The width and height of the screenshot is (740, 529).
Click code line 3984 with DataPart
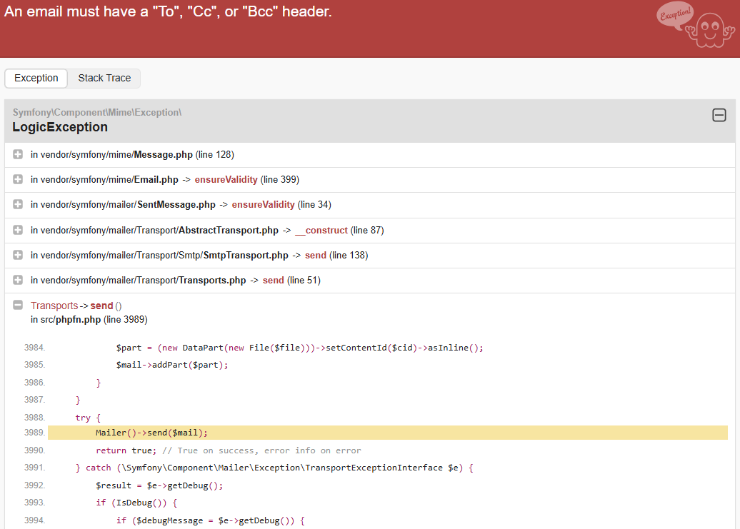coord(300,348)
